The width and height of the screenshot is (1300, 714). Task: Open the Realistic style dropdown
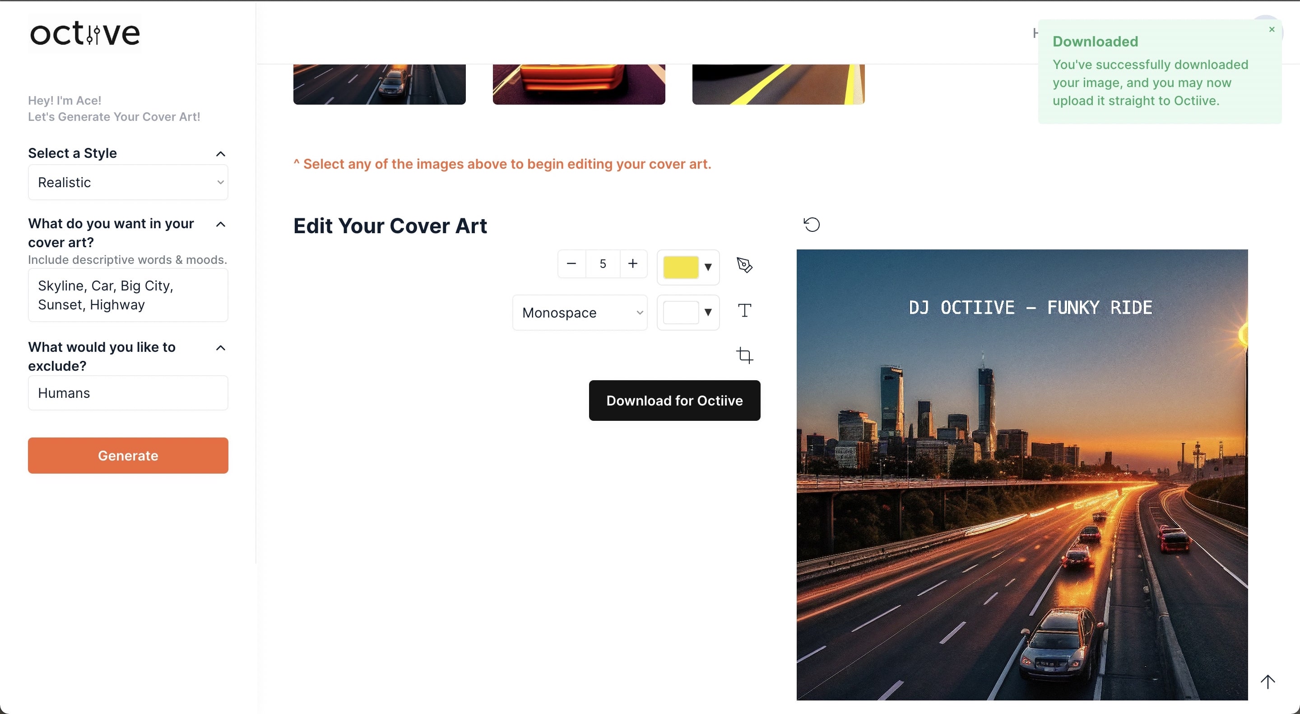pos(128,182)
